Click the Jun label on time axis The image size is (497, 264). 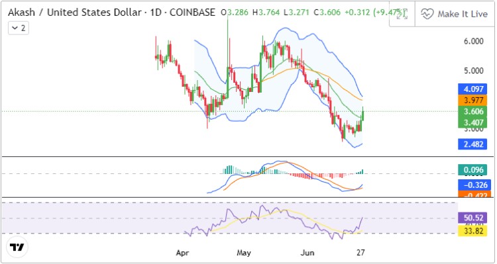pyautogui.click(x=307, y=253)
